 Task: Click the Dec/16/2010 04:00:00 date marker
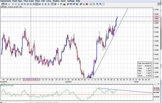point(31,80)
